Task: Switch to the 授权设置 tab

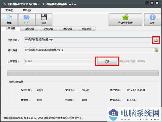Action: pyautogui.click(x=67, y=29)
